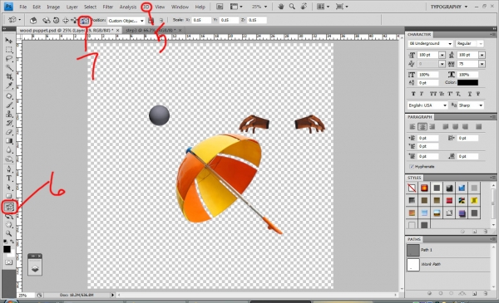Viewport: 499px width, 303px height.
Task: Select the Spot Healing Brush tool
Action: coord(8,96)
